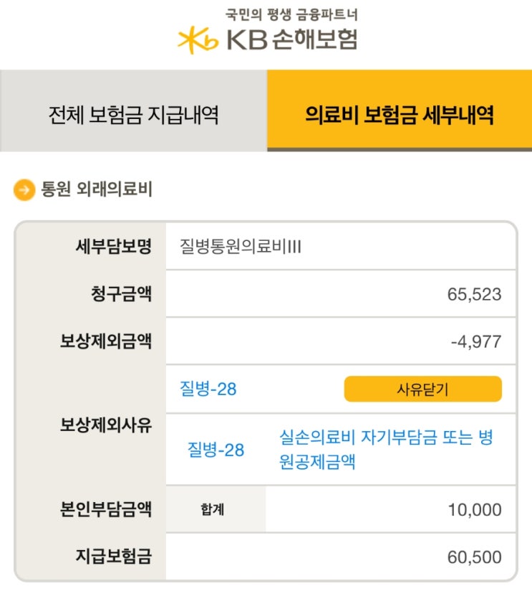This screenshot has width=532, height=601.
Task: Click the 통원 외래의료비 section heading
Action: pos(97,190)
